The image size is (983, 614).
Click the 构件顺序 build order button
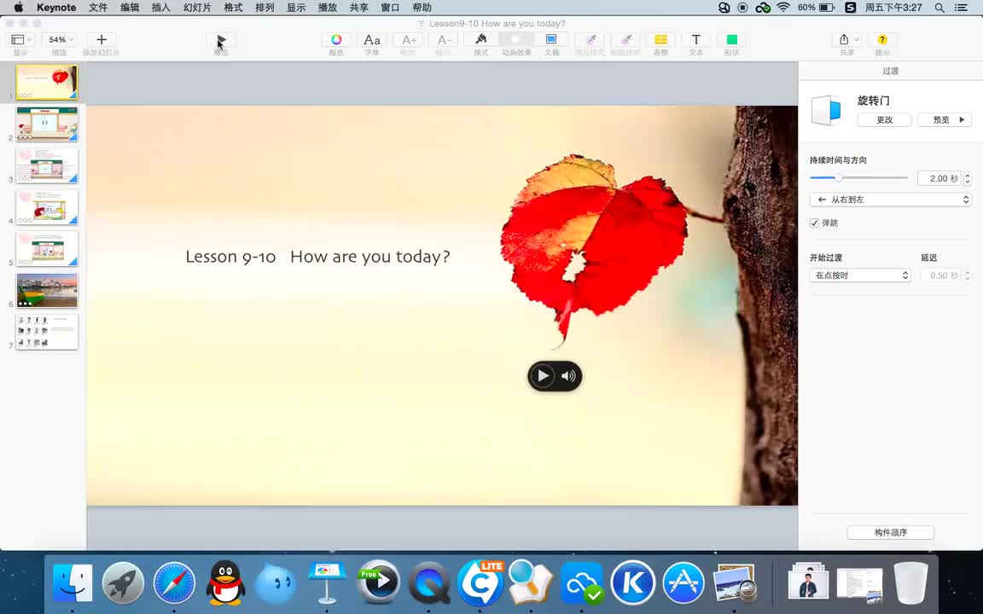[890, 532]
